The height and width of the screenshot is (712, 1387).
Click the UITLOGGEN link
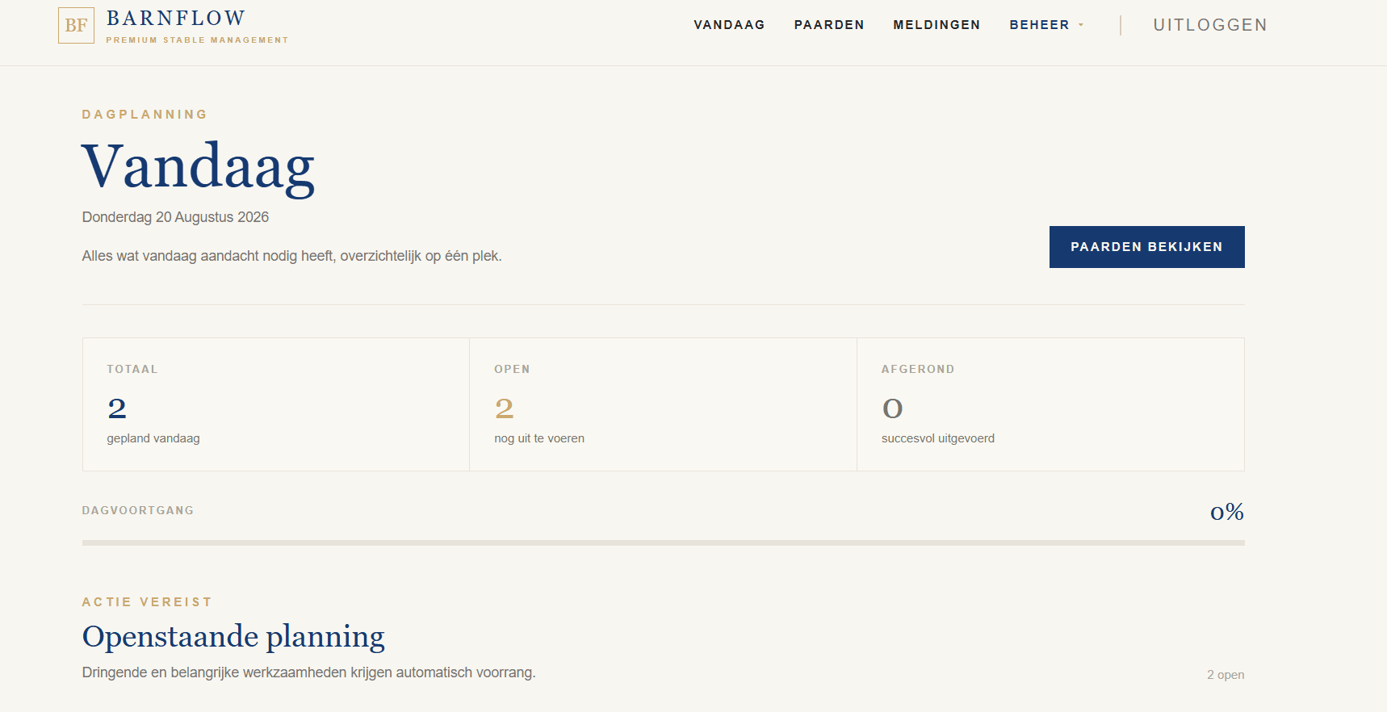point(1210,25)
